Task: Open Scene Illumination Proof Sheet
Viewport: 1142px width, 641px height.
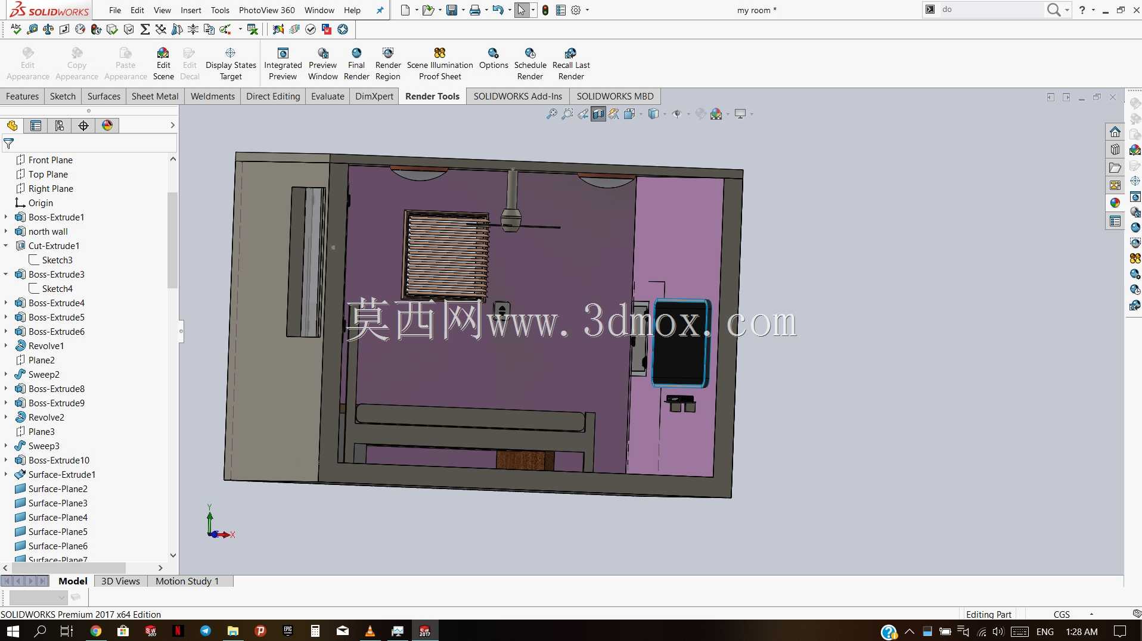Action: click(x=440, y=64)
